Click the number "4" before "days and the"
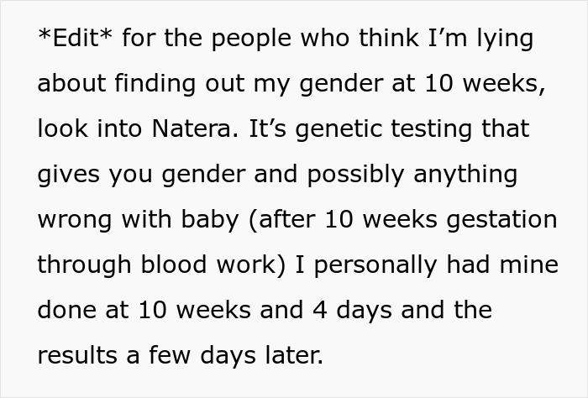This screenshot has height=398, width=588. 319,311
